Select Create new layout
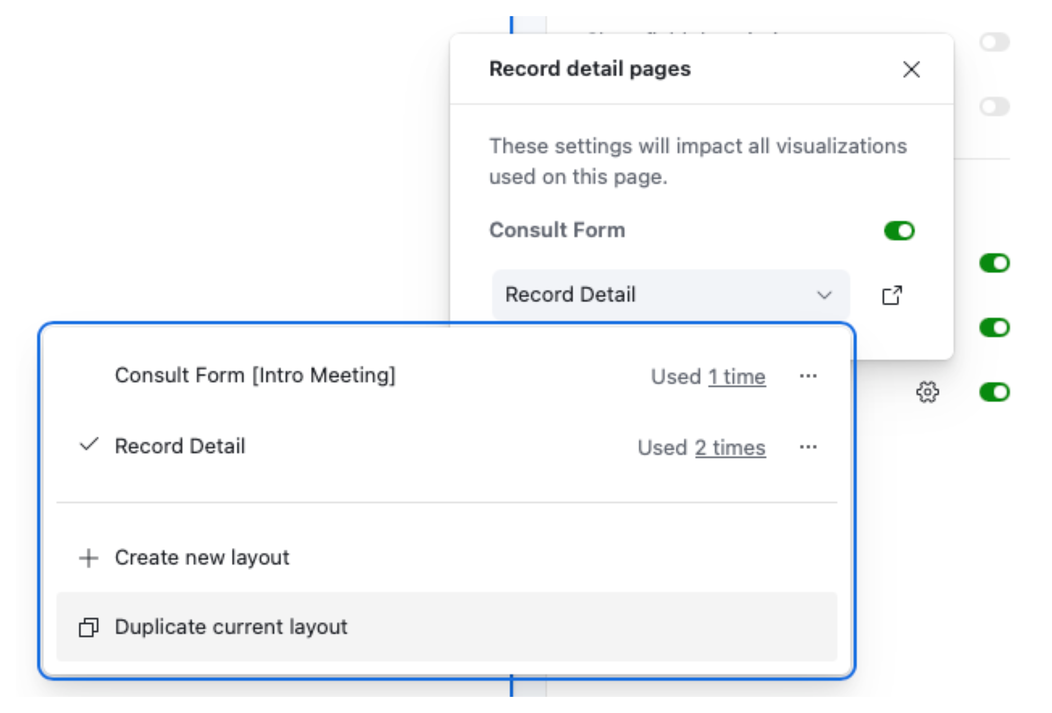 [201, 557]
